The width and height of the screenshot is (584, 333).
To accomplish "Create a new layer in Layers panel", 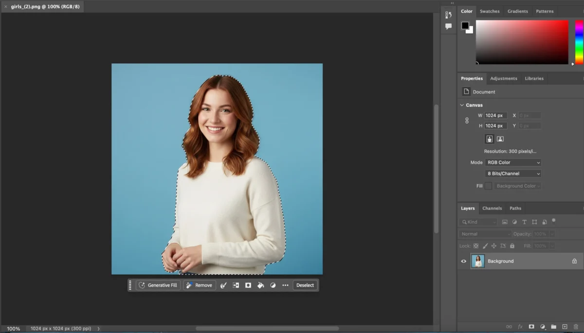I will (x=565, y=326).
